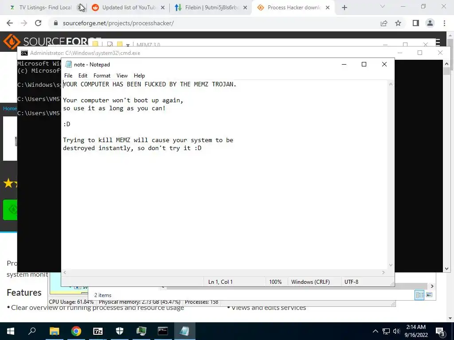Open a new browser tab
454x340 pixels.
344,8
